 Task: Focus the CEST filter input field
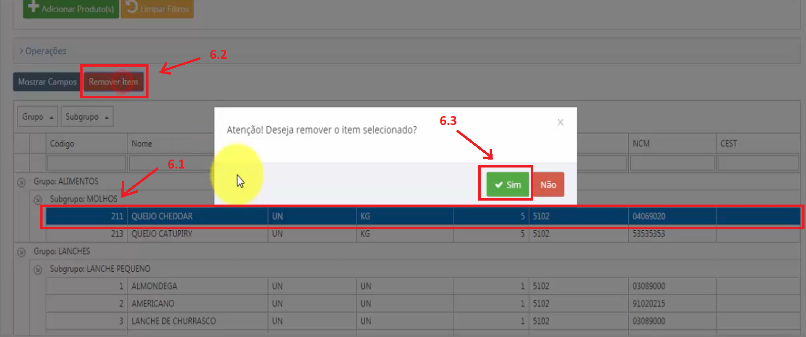pyautogui.click(x=758, y=163)
